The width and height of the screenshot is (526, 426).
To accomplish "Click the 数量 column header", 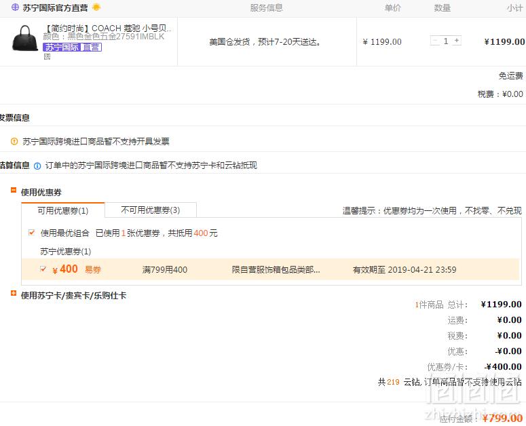I will tap(443, 8).
